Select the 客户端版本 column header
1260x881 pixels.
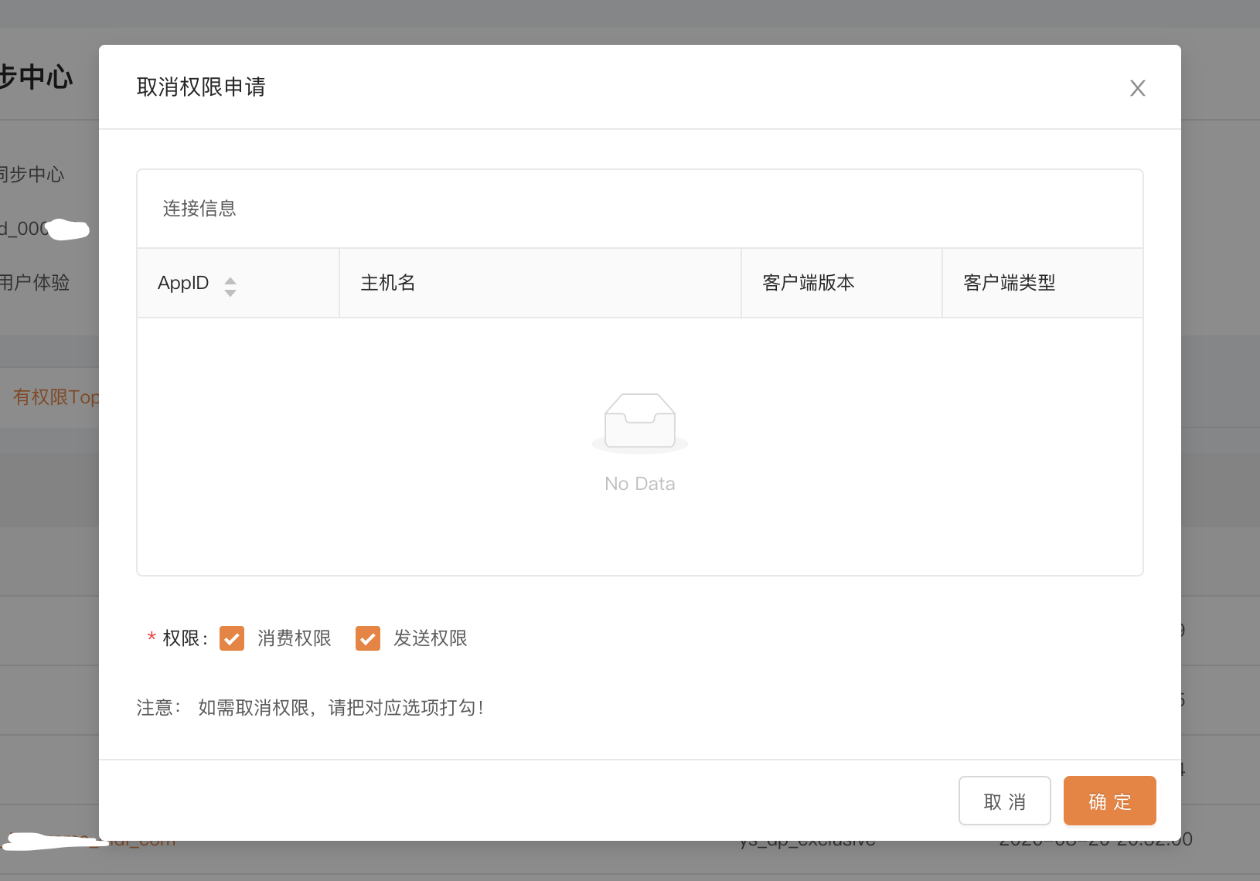tap(809, 283)
